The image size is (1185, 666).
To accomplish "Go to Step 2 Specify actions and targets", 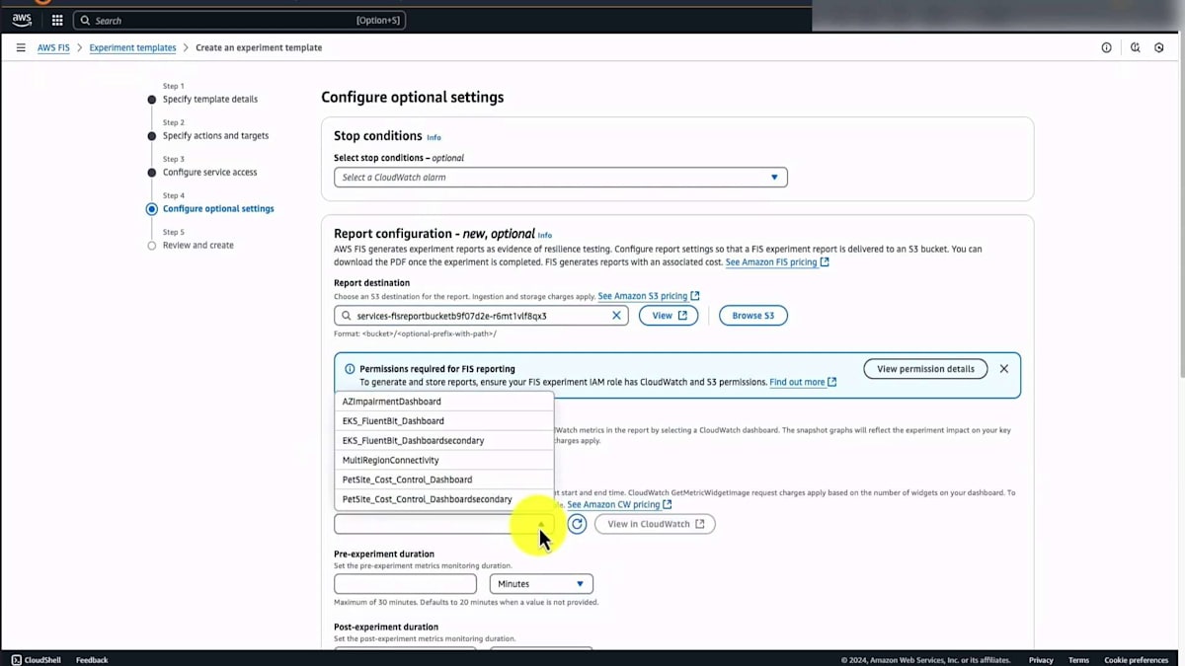I will coord(215,136).
